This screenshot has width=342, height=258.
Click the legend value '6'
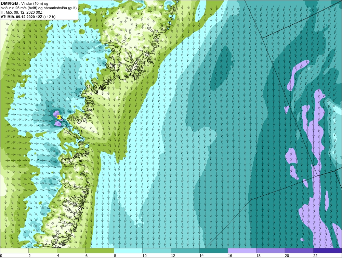pyautogui.click(x=87, y=256)
